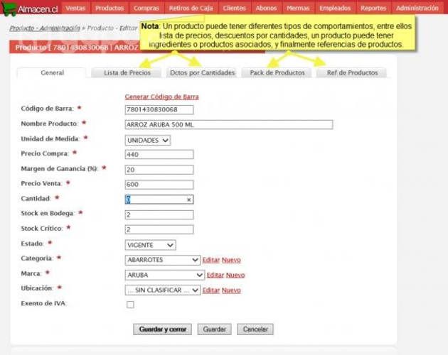This screenshot has height=355, width=448.
Task: Open the Clientes menu
Action: click(234, 8)
